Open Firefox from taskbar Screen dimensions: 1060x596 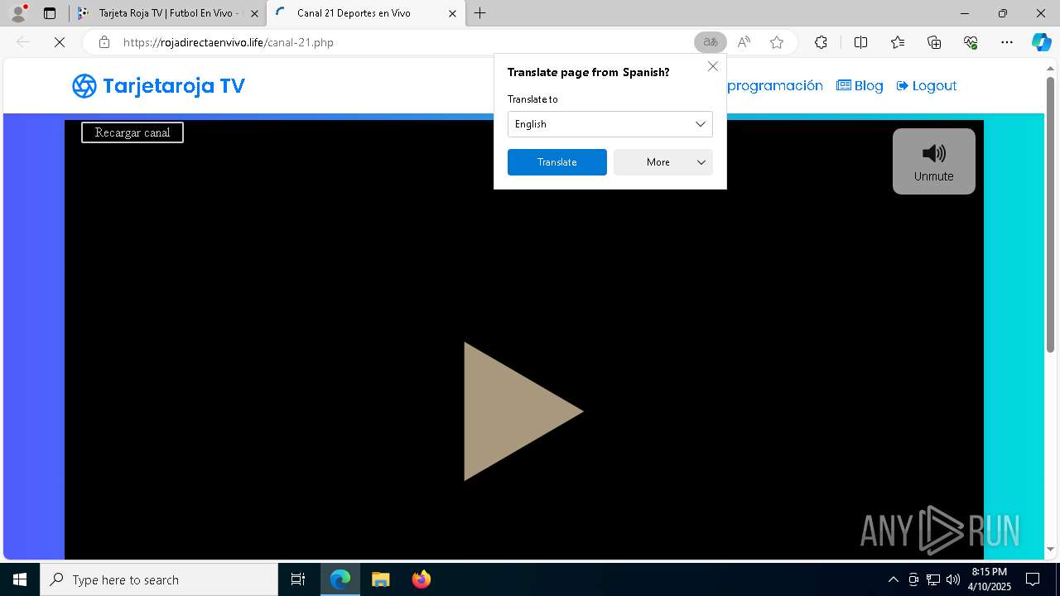pos(421,579)
